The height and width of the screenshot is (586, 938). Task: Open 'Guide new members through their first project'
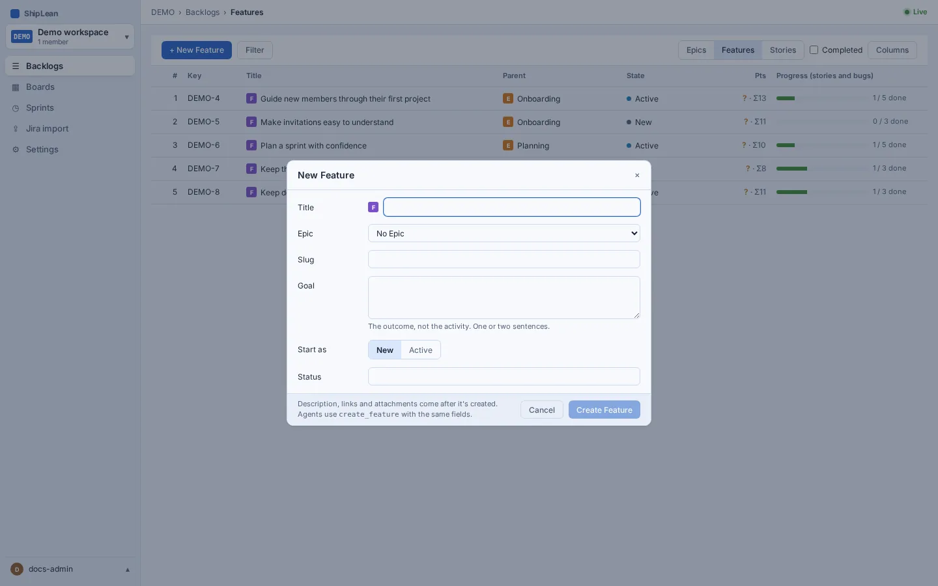345,99
